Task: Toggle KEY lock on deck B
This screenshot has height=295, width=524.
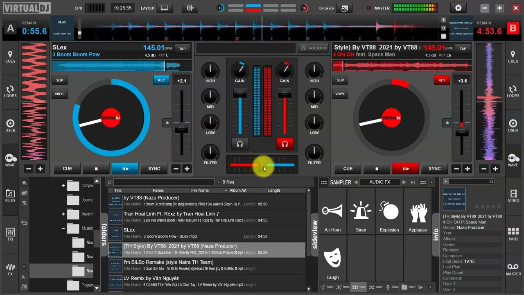Action: pos(442,80)
